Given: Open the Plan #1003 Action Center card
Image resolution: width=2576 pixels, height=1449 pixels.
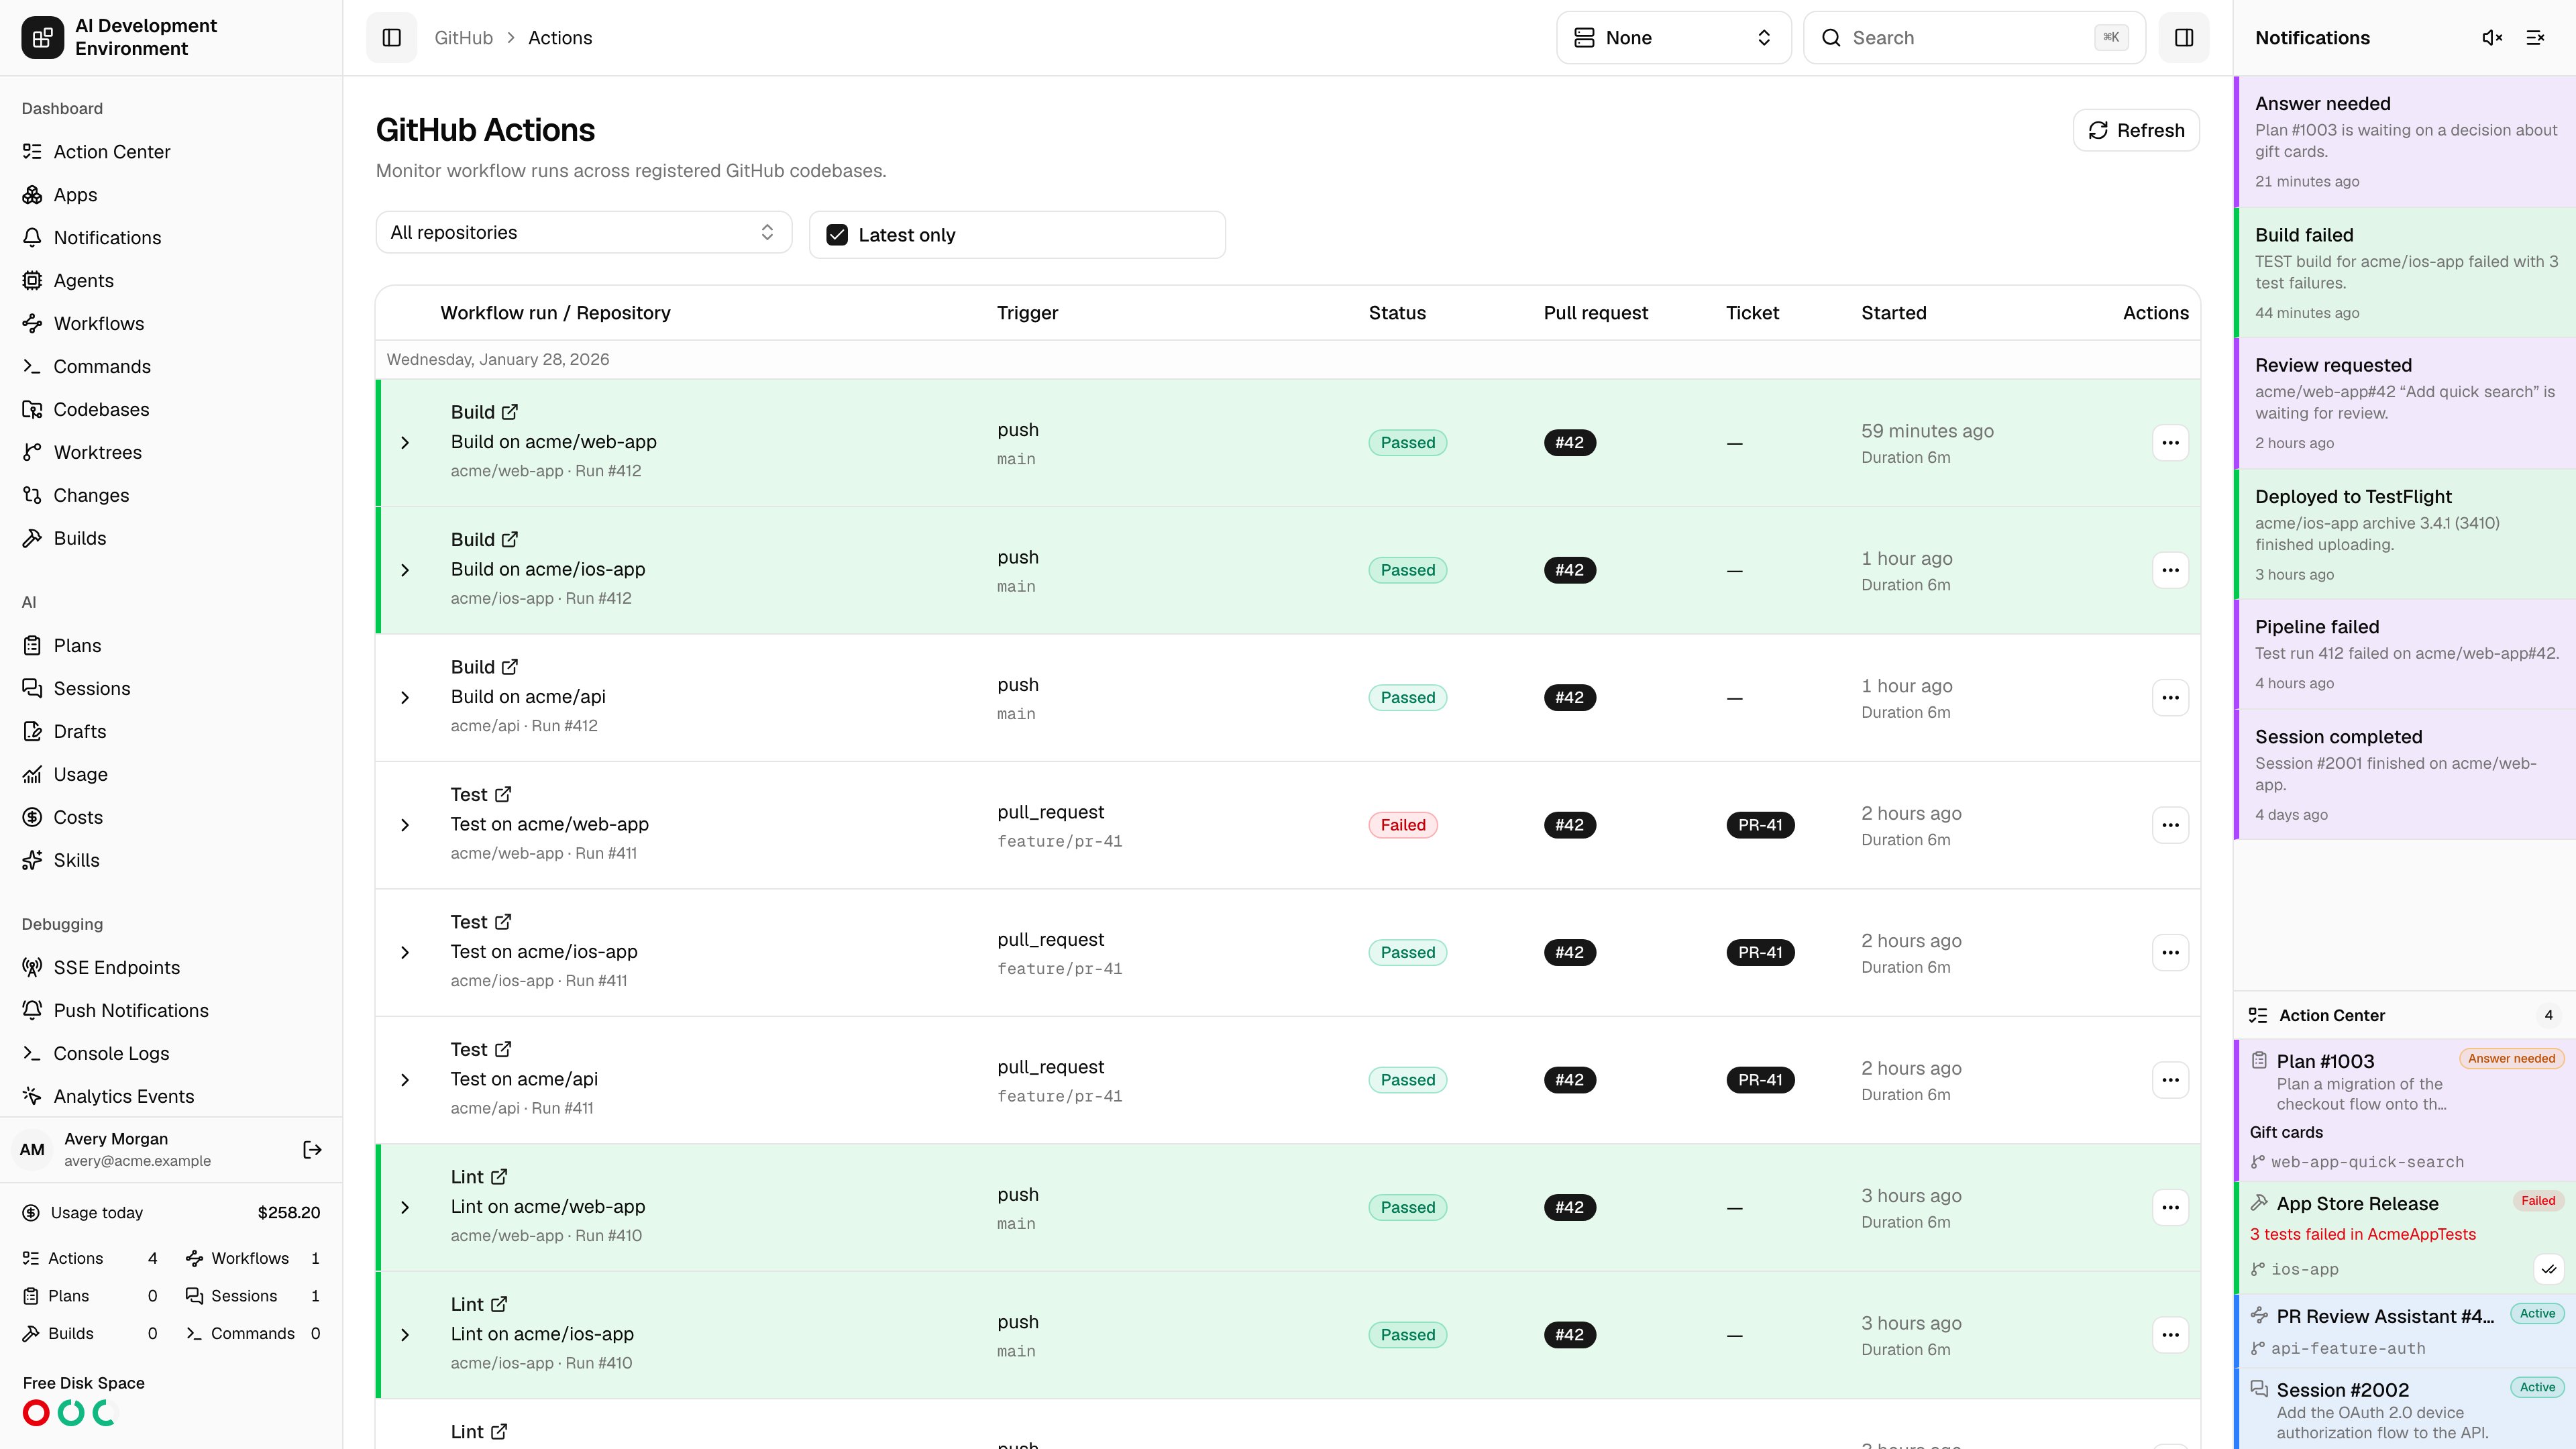Looking at the screenshot, I should tap(2405, 1110).
